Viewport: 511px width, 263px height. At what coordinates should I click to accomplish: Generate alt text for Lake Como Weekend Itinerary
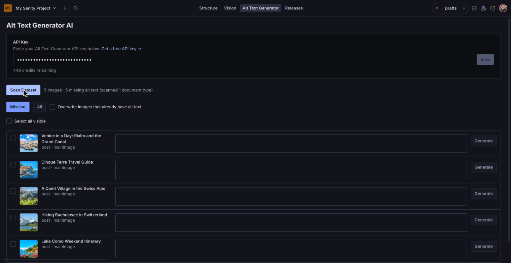(x=483, y=246)
